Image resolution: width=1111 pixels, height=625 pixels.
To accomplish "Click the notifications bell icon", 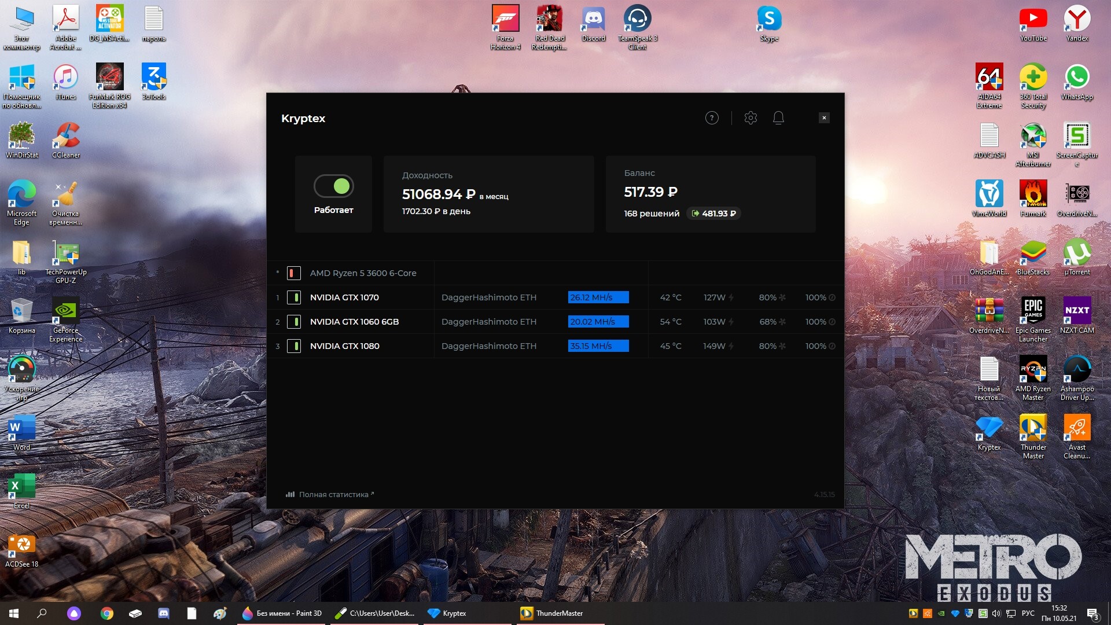I will (778, 118).
